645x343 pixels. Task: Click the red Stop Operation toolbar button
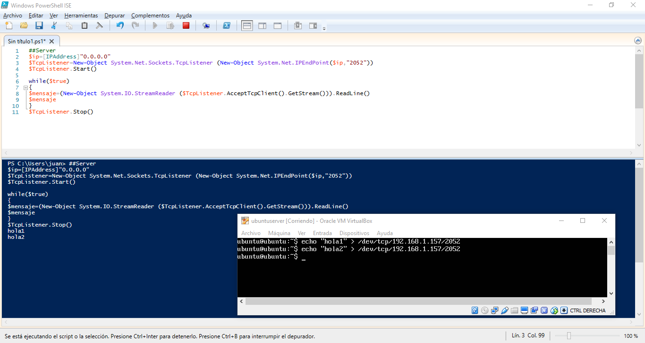click(186, 25)
